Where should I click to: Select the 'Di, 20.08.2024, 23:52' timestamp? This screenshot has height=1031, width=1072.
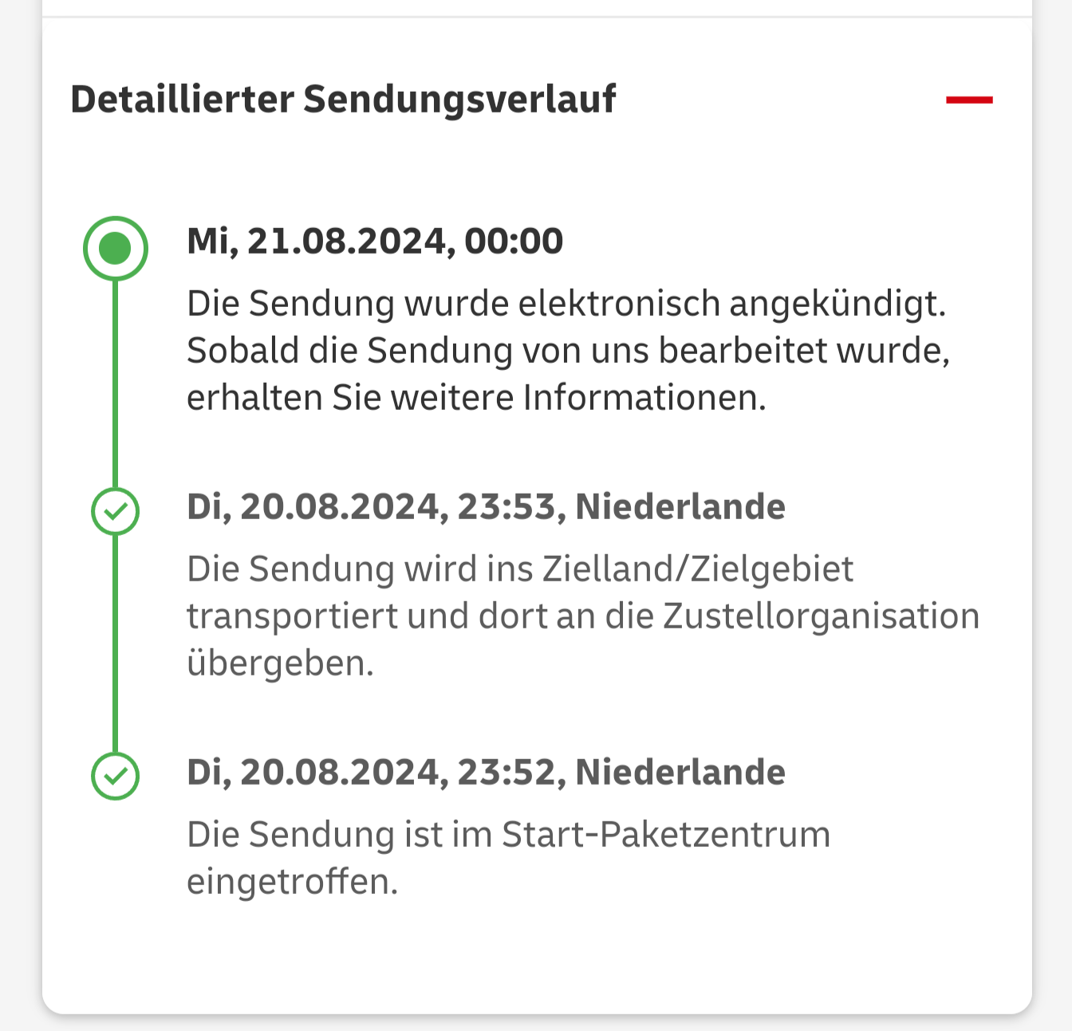371,773
